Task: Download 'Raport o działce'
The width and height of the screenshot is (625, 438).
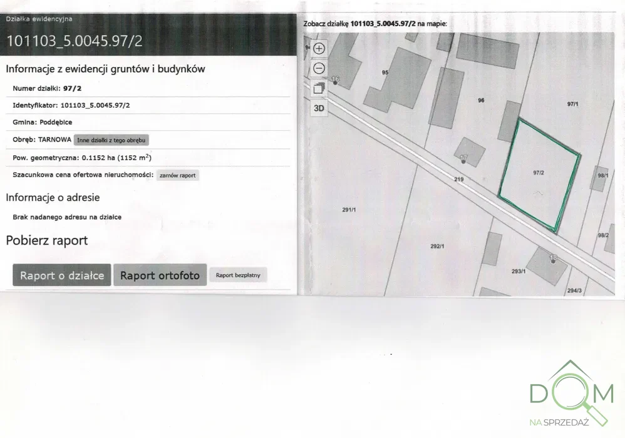Action: 62,275
